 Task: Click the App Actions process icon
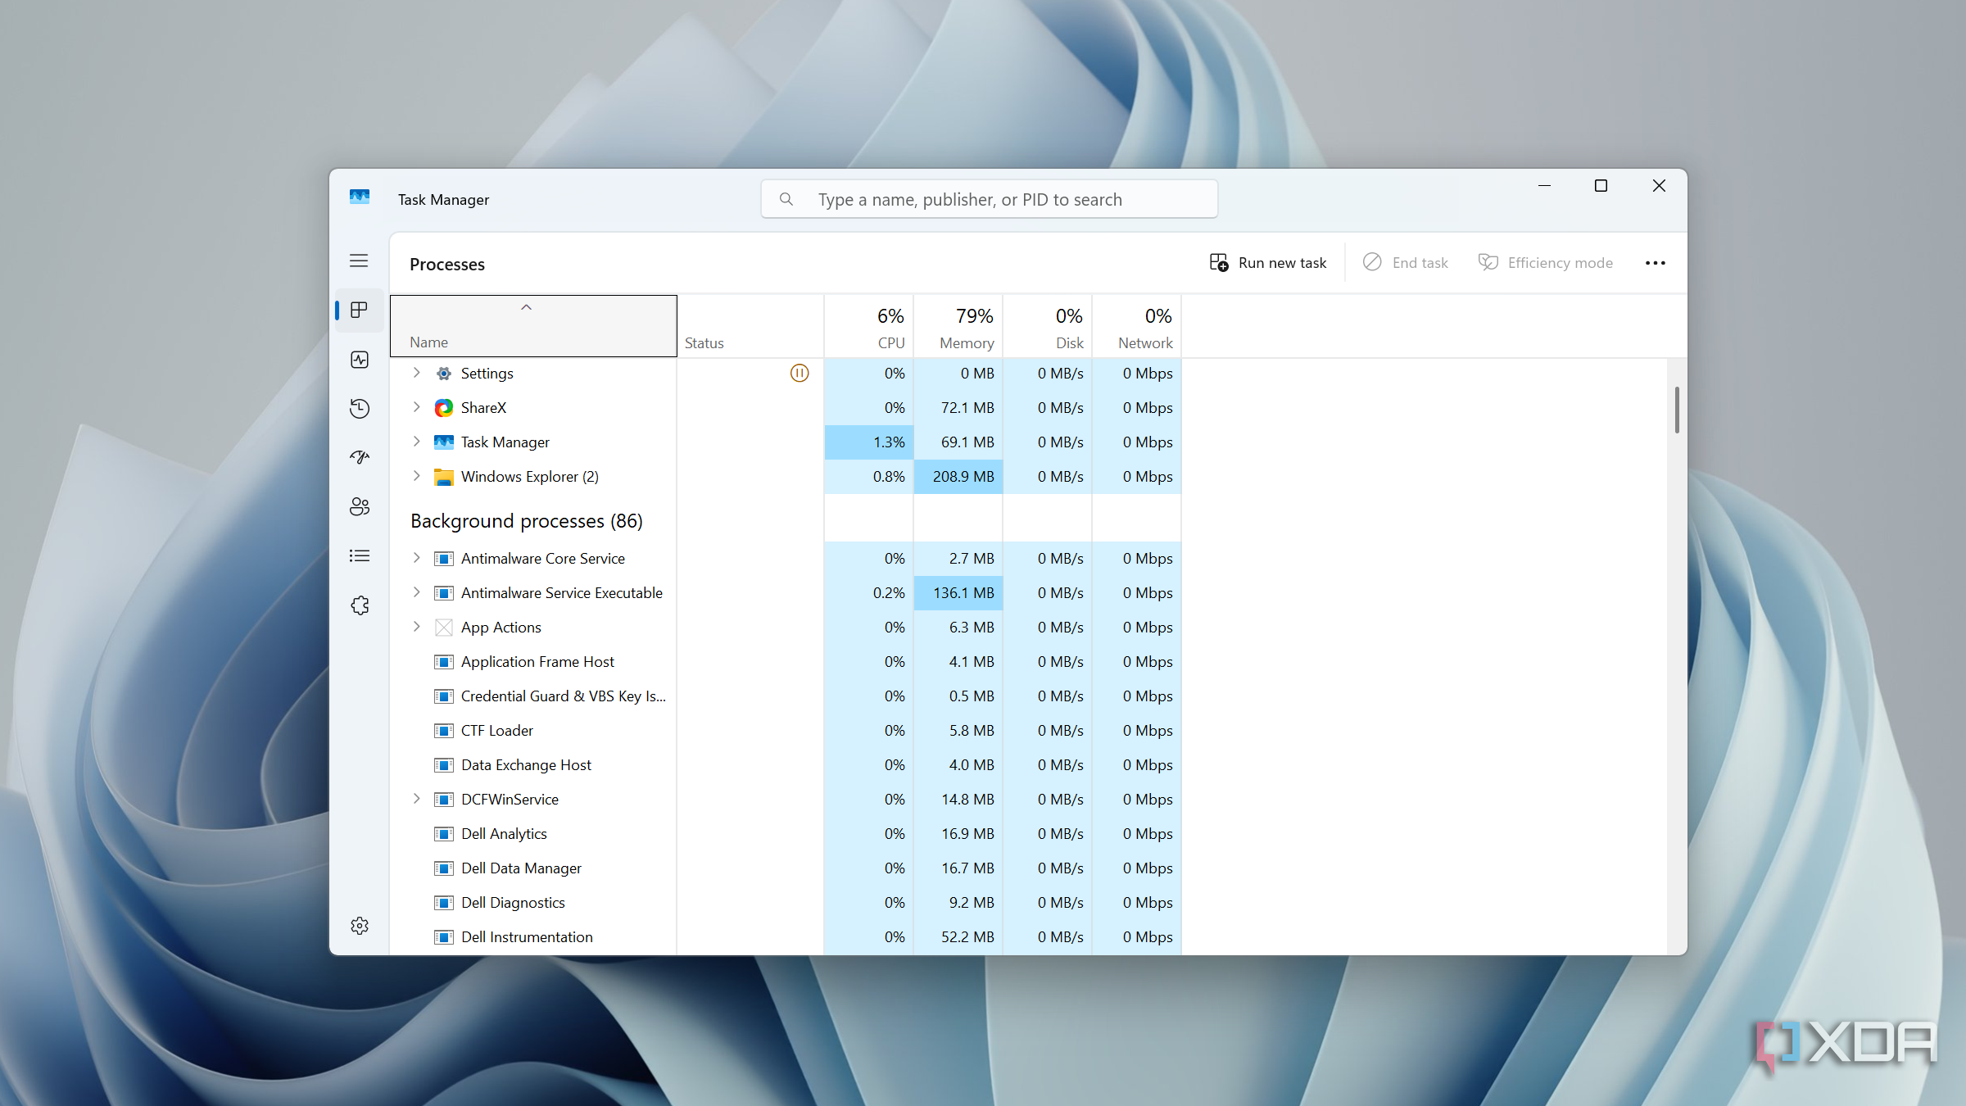click(443, 627)
